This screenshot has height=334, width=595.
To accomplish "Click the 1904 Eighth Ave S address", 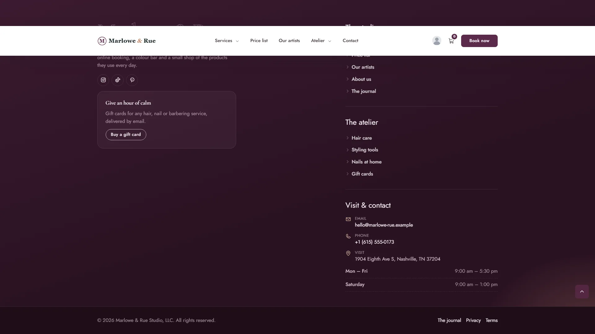I will click(397, 259).
